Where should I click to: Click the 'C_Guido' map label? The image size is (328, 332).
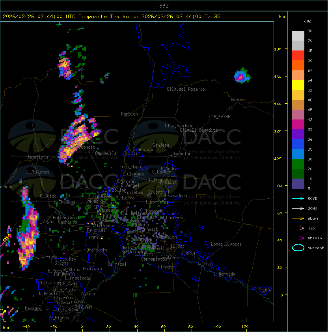tap(48, 196)
